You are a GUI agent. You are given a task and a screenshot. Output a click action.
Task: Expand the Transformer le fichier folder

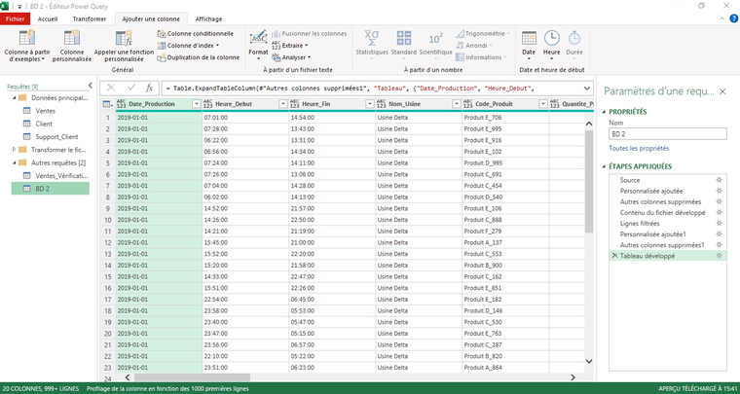[x=14, y=150]
